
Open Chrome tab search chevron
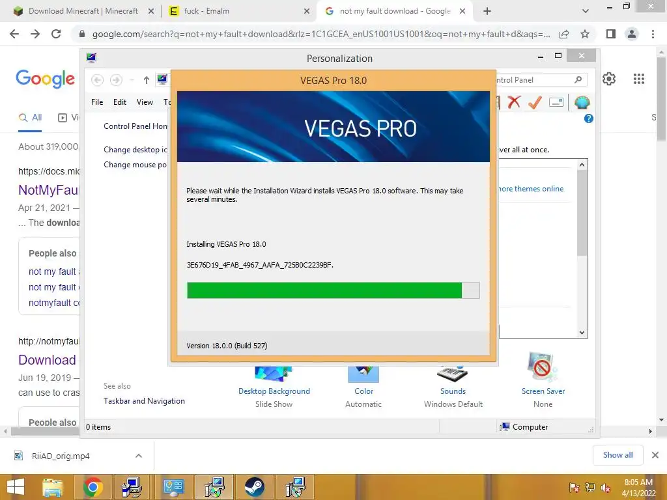click(586, 11)
